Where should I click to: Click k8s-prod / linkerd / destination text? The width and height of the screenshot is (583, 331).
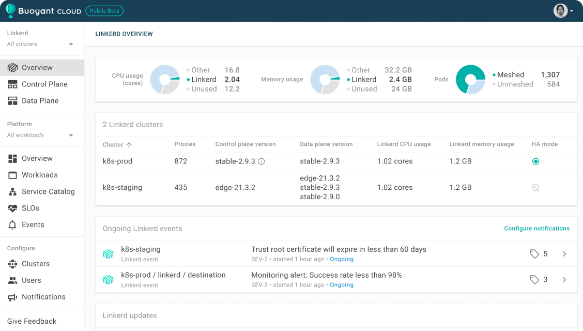pos(173,275)
